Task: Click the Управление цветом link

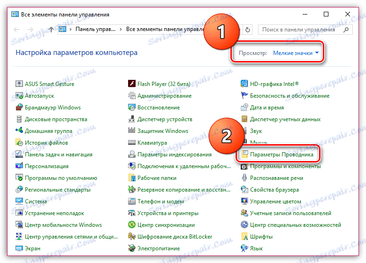Action: [x=275, y=201]
